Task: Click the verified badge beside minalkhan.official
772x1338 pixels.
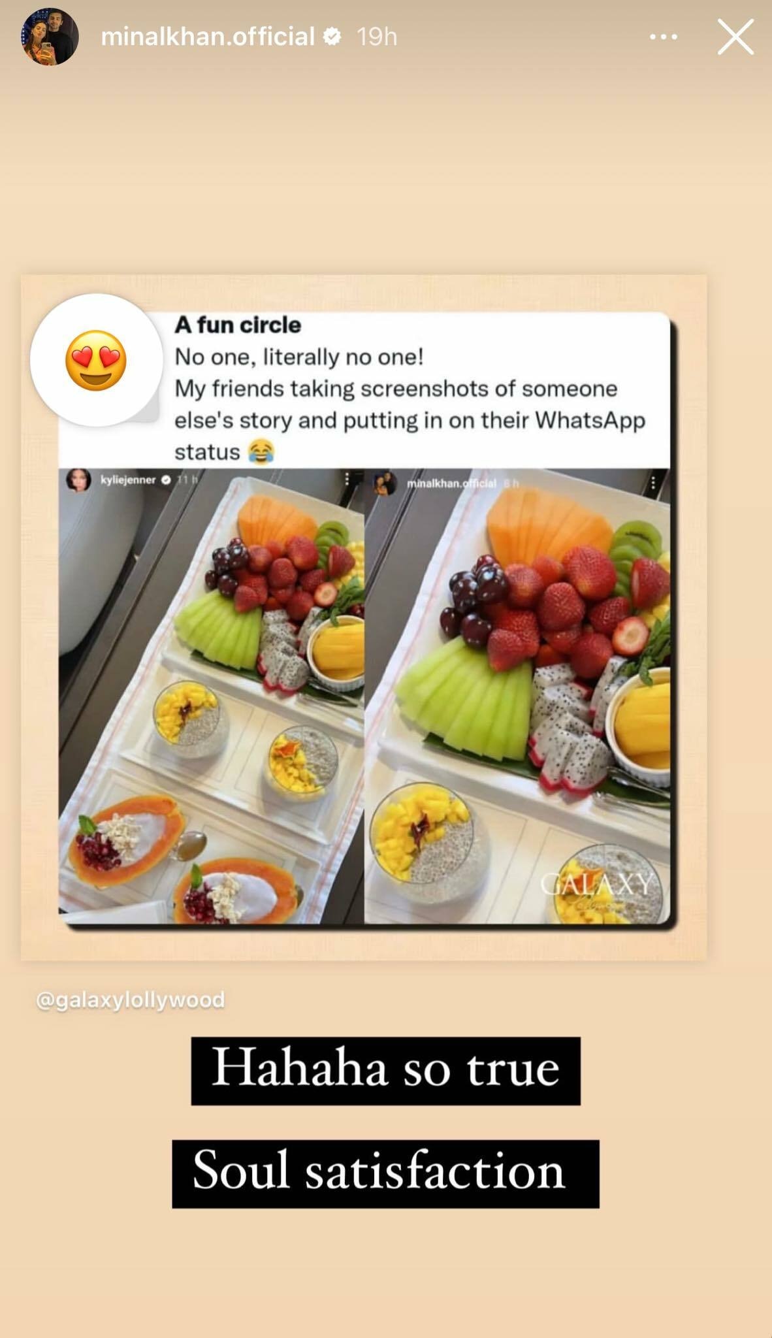Action: pos(332,37)
